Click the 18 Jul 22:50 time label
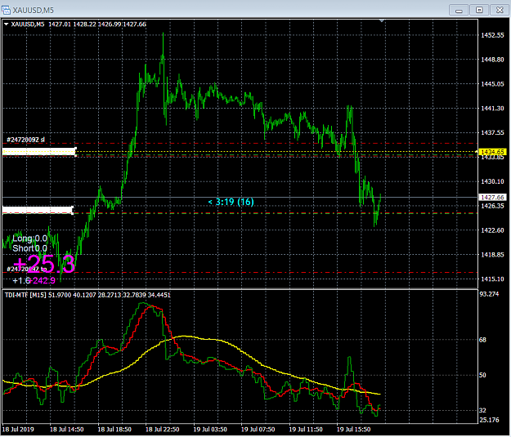The height and width of the screenshot is (437, 511). 163,430
